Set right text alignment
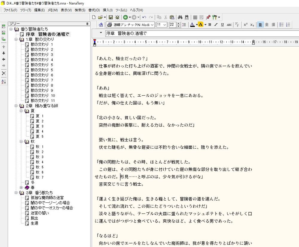299x247 pixels. [273, 25]
